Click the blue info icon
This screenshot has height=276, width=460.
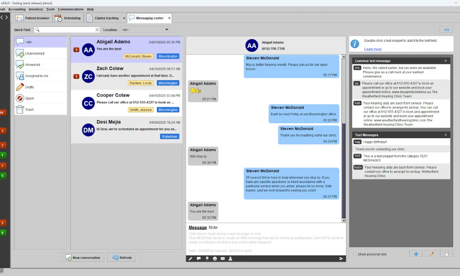pos(355,44)
